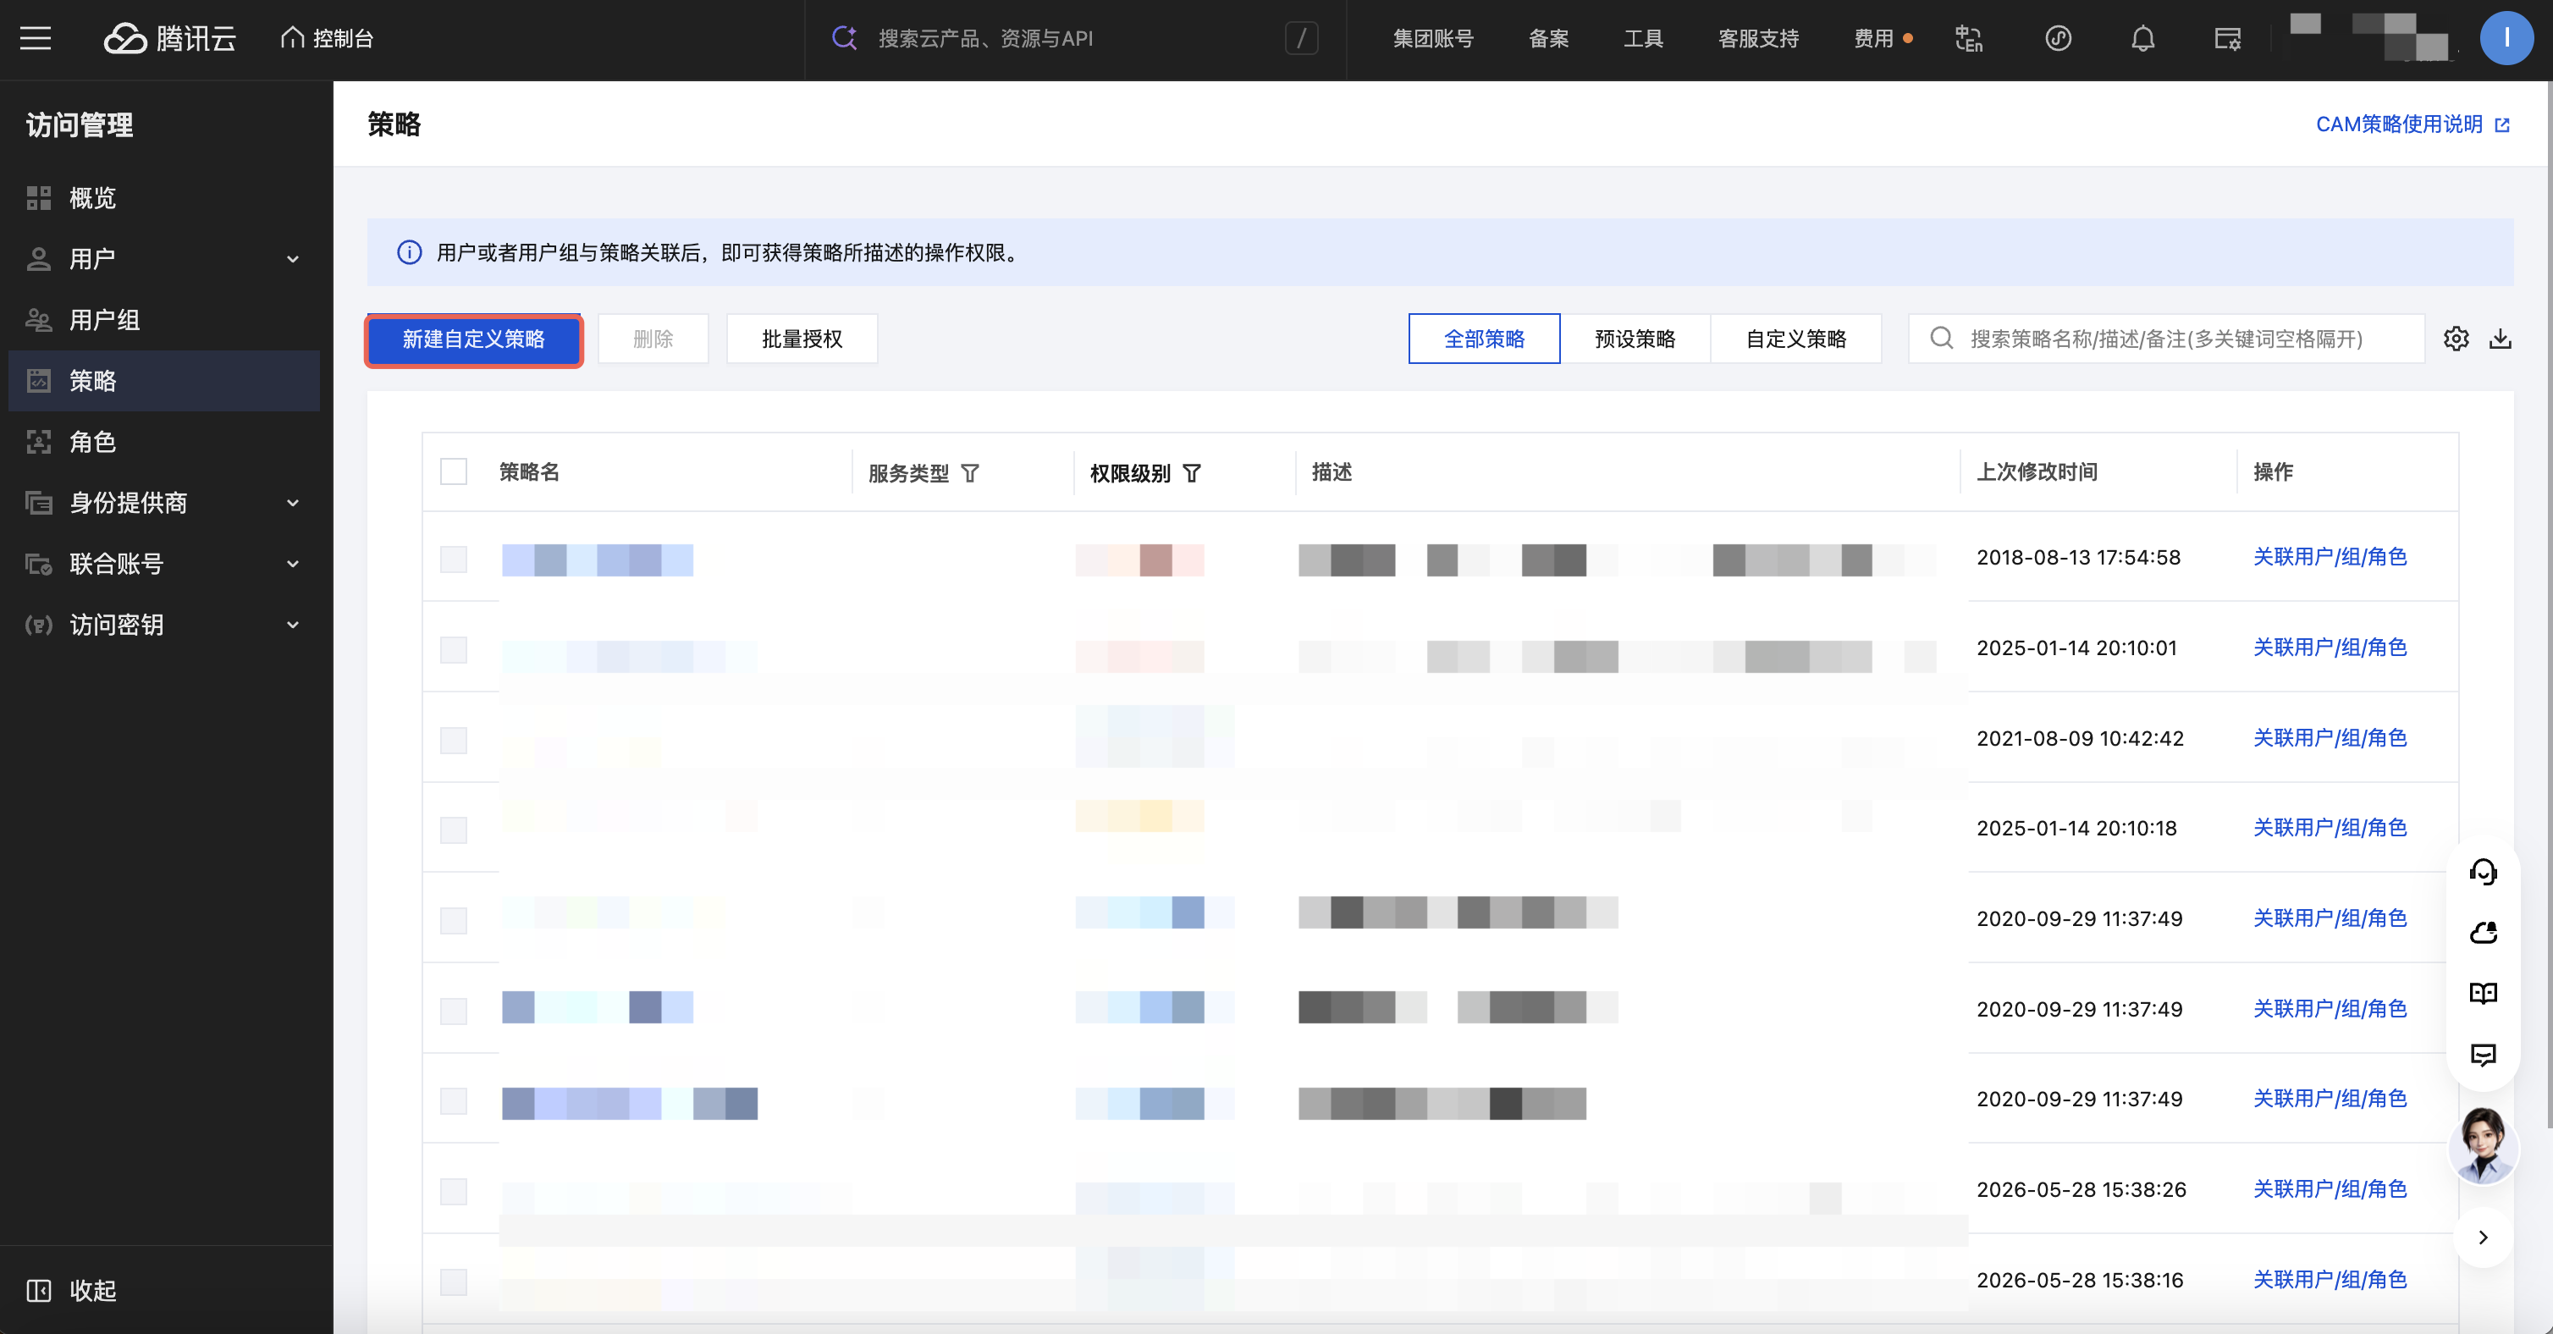Open the user avatar menu

tap(2506, 37)
